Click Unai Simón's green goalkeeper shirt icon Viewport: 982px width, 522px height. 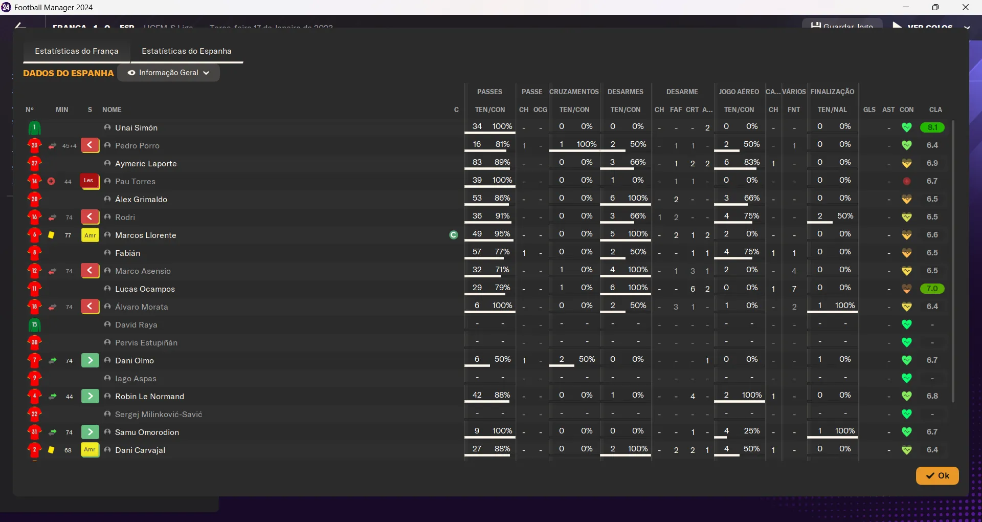tap(34, 128)
